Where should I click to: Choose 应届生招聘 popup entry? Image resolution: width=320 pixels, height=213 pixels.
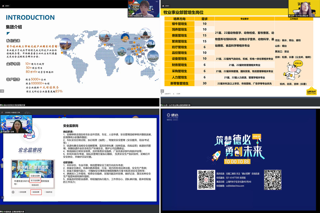point(35,176)
